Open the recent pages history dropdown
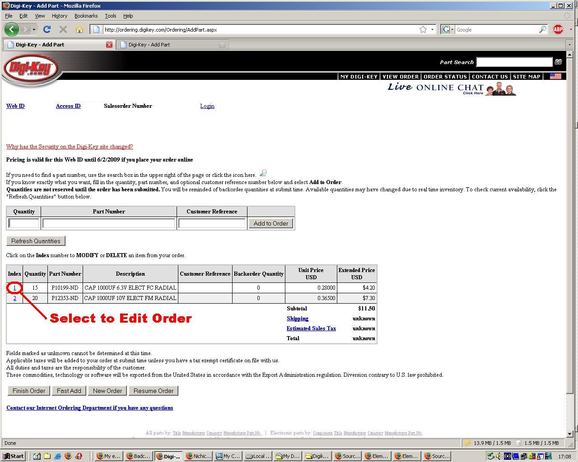Screen dimensions: 578x462 [x=34, y=29]
